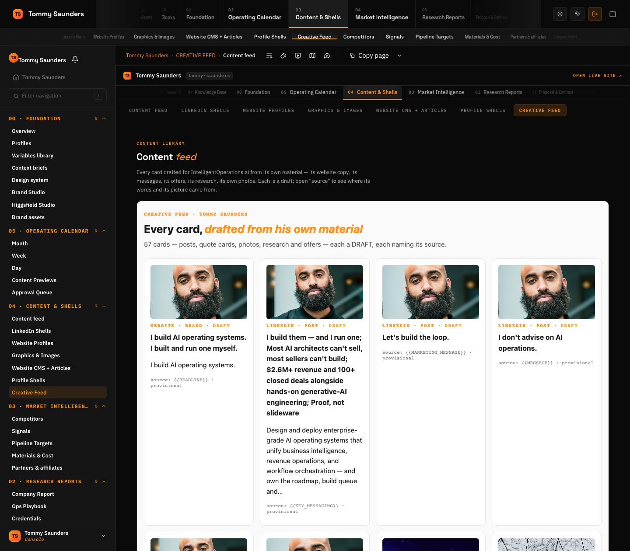Viewport: 630px width, 551px height.
Task: Click the orange TS logo in top-left header
Action: (x=18, y=14)
